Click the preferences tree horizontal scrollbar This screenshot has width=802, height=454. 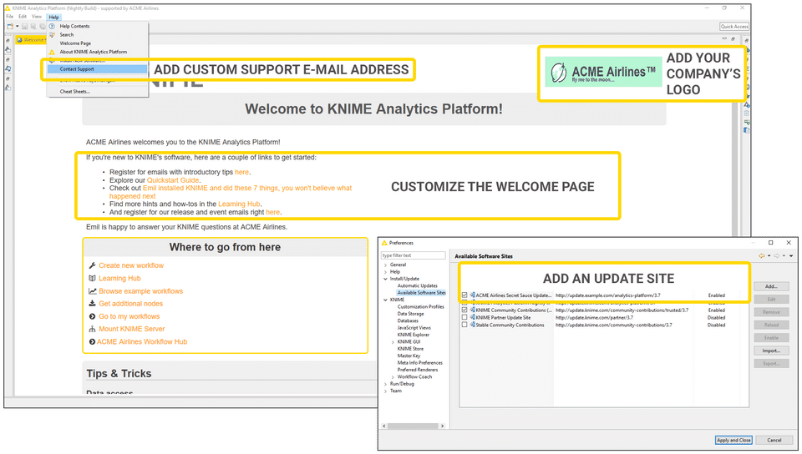[414, 426]
